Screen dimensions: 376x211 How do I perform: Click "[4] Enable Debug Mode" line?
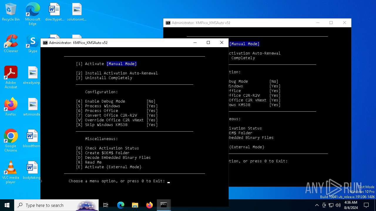click(116, 101)
